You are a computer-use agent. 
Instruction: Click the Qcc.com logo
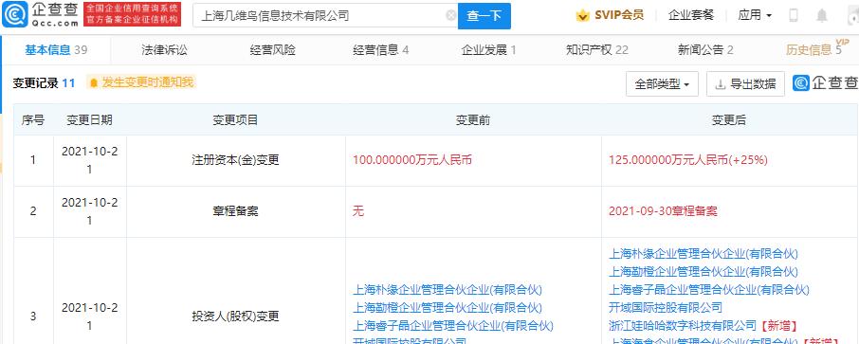pyautogui.click(x=41, y=15)
